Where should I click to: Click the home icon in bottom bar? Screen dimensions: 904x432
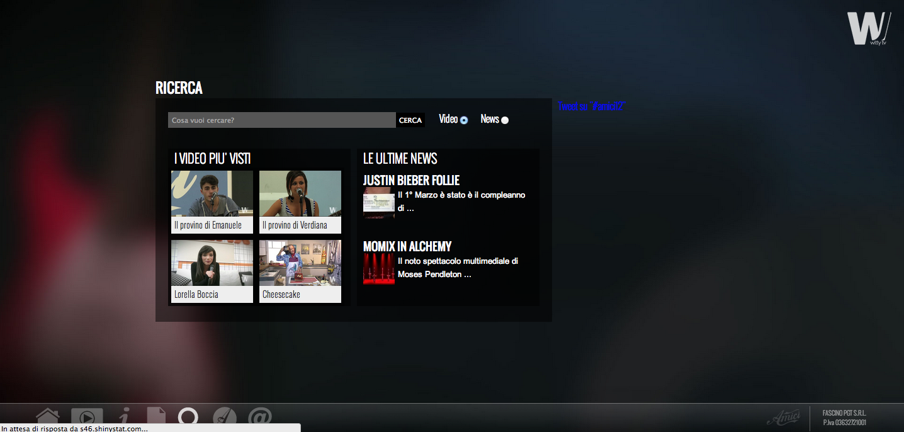tap(48, 417)
